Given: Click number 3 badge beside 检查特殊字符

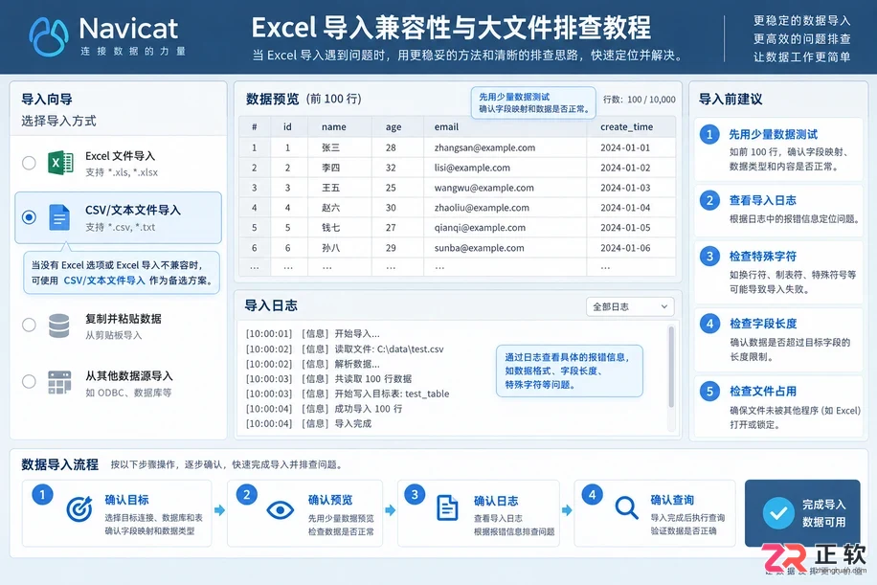Looking at the screenshot, I should tap(709, 257).
